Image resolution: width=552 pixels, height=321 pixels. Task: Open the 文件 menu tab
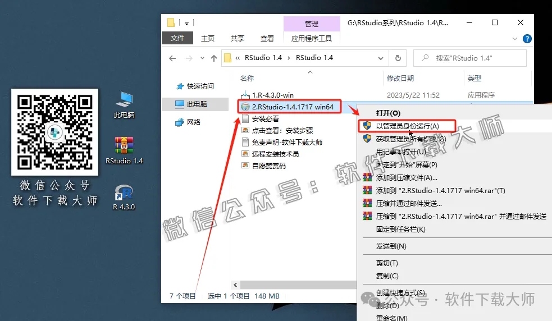pos(177,38)
